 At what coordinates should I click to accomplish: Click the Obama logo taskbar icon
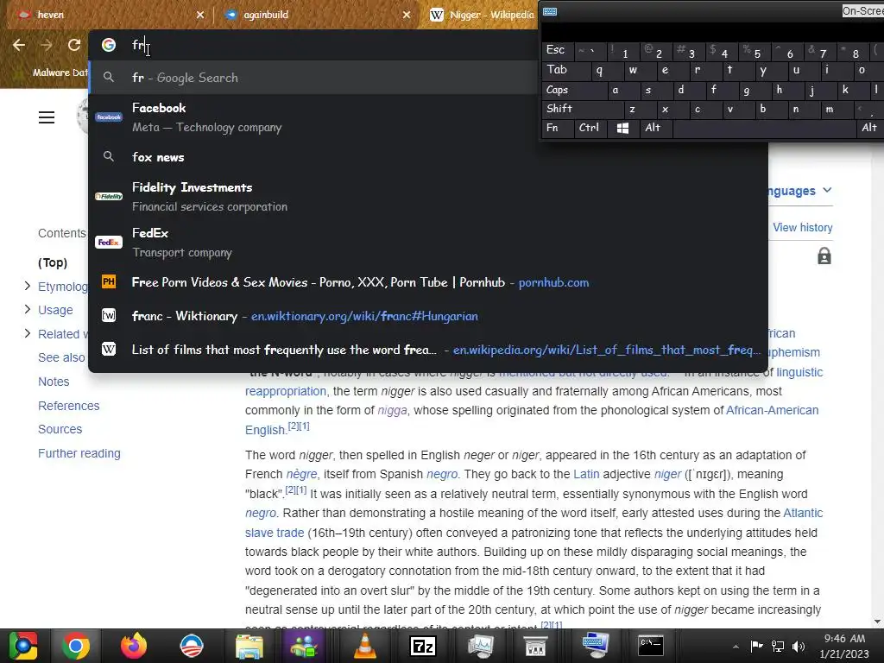pyautogui.click(x=192, y=646)
